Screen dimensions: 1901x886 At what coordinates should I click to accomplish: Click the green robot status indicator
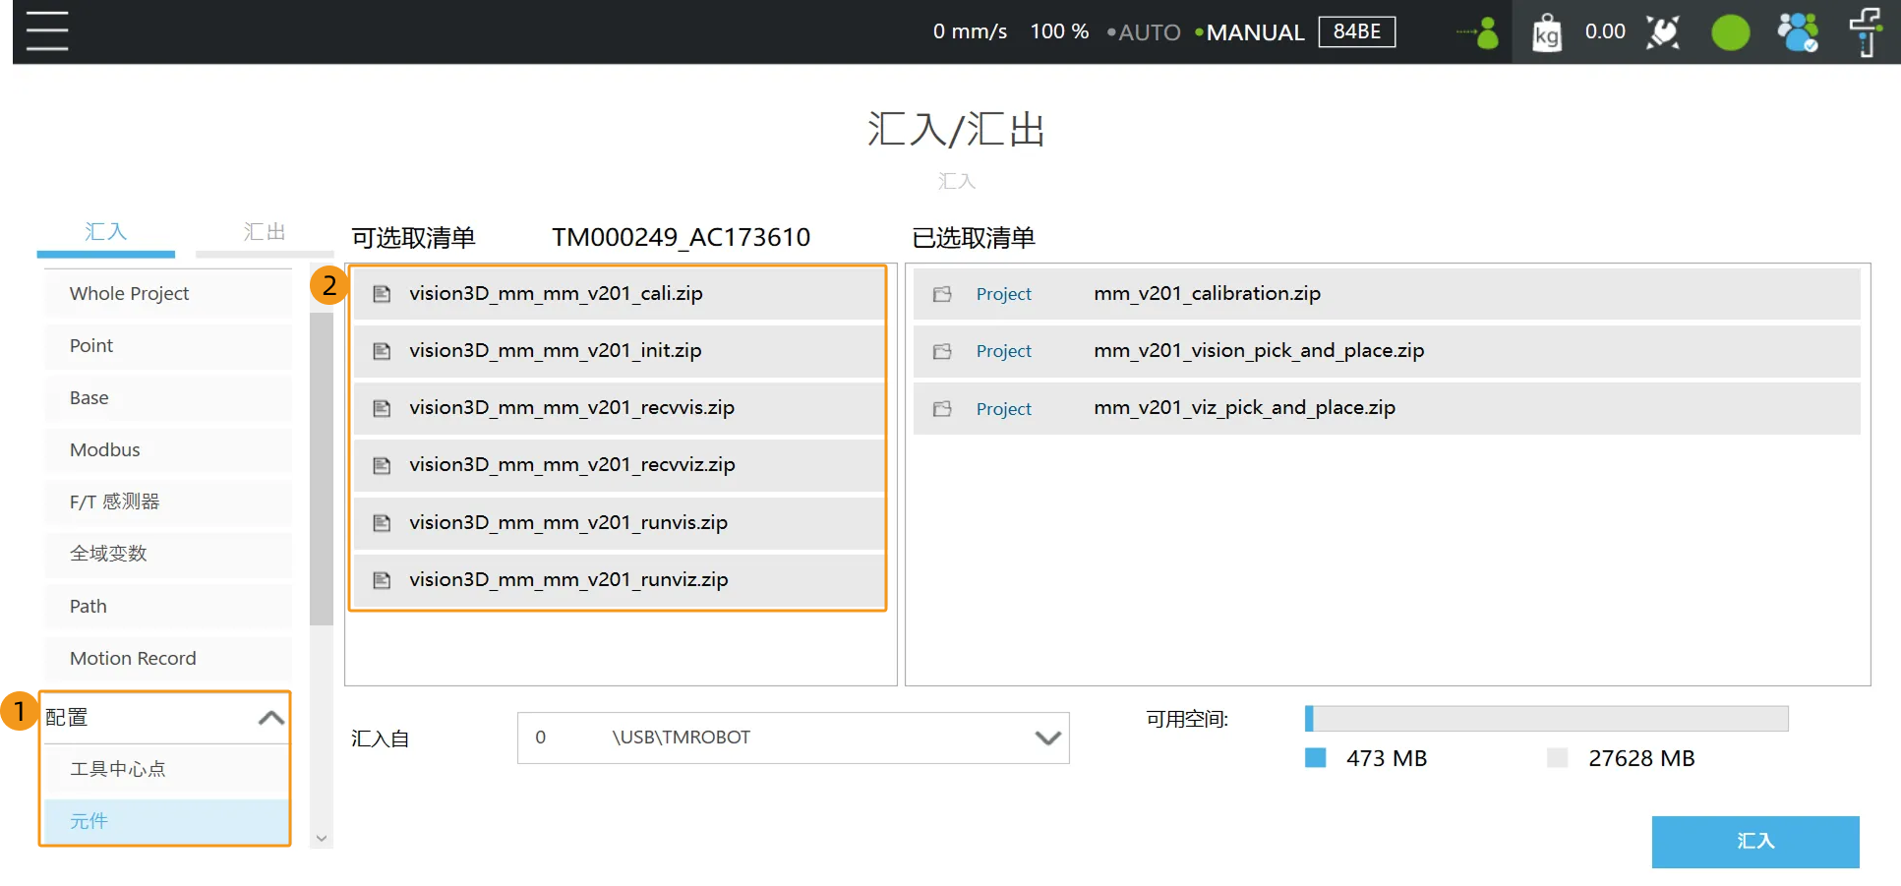[1730, 32]
